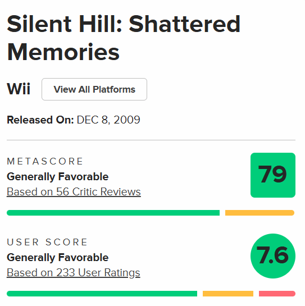Select the green positive critic reviews bar

point(113,213)
